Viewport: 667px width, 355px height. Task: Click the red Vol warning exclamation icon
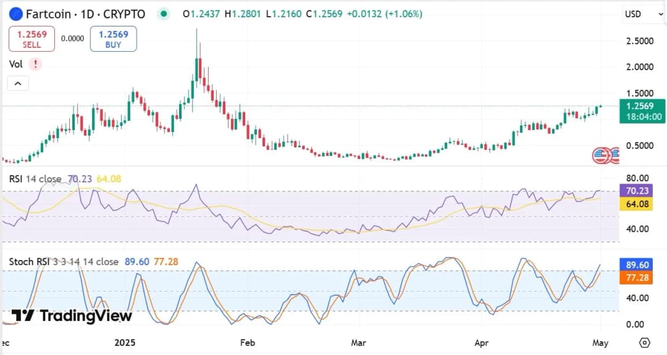click(x=35, y=63)
